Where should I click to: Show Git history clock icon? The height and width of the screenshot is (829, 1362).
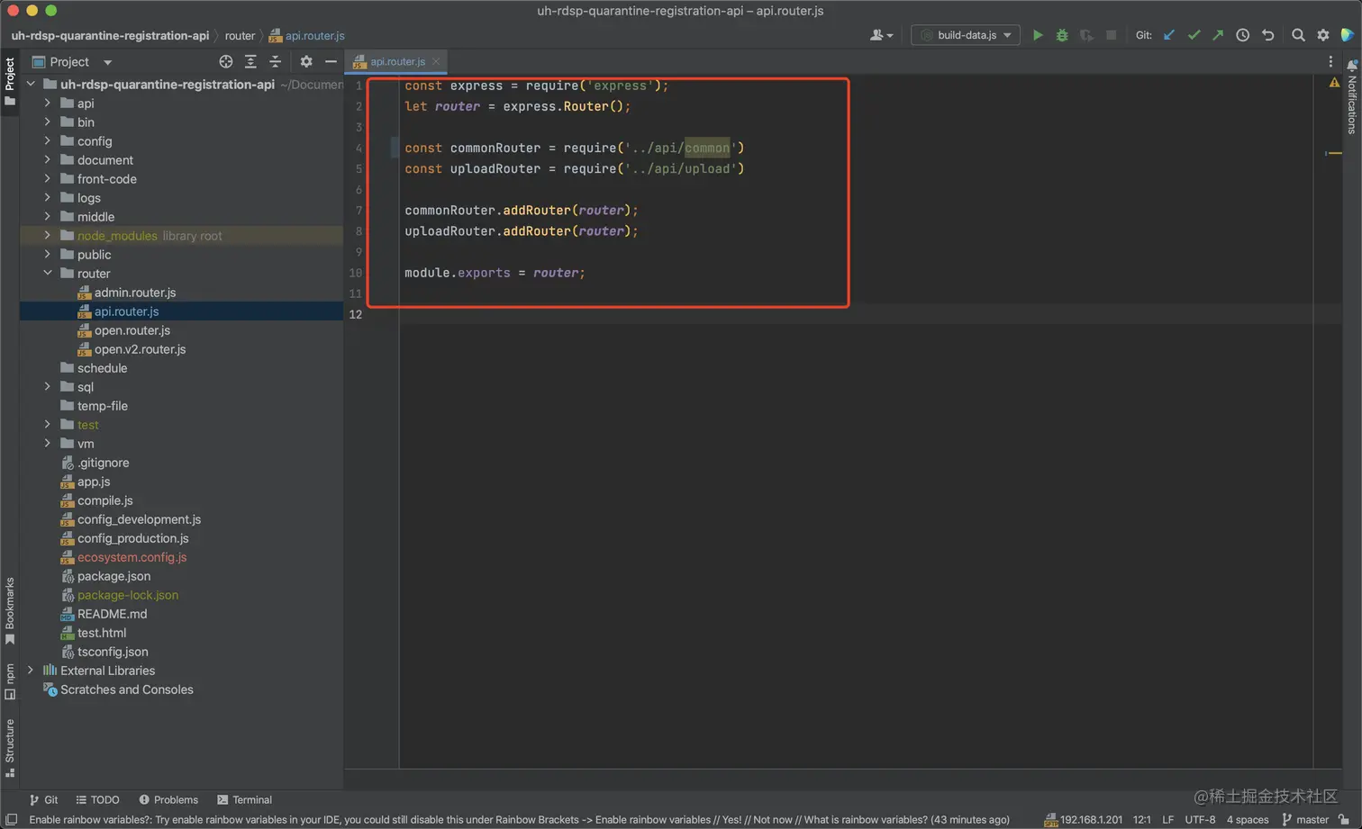coord(1242,35)
